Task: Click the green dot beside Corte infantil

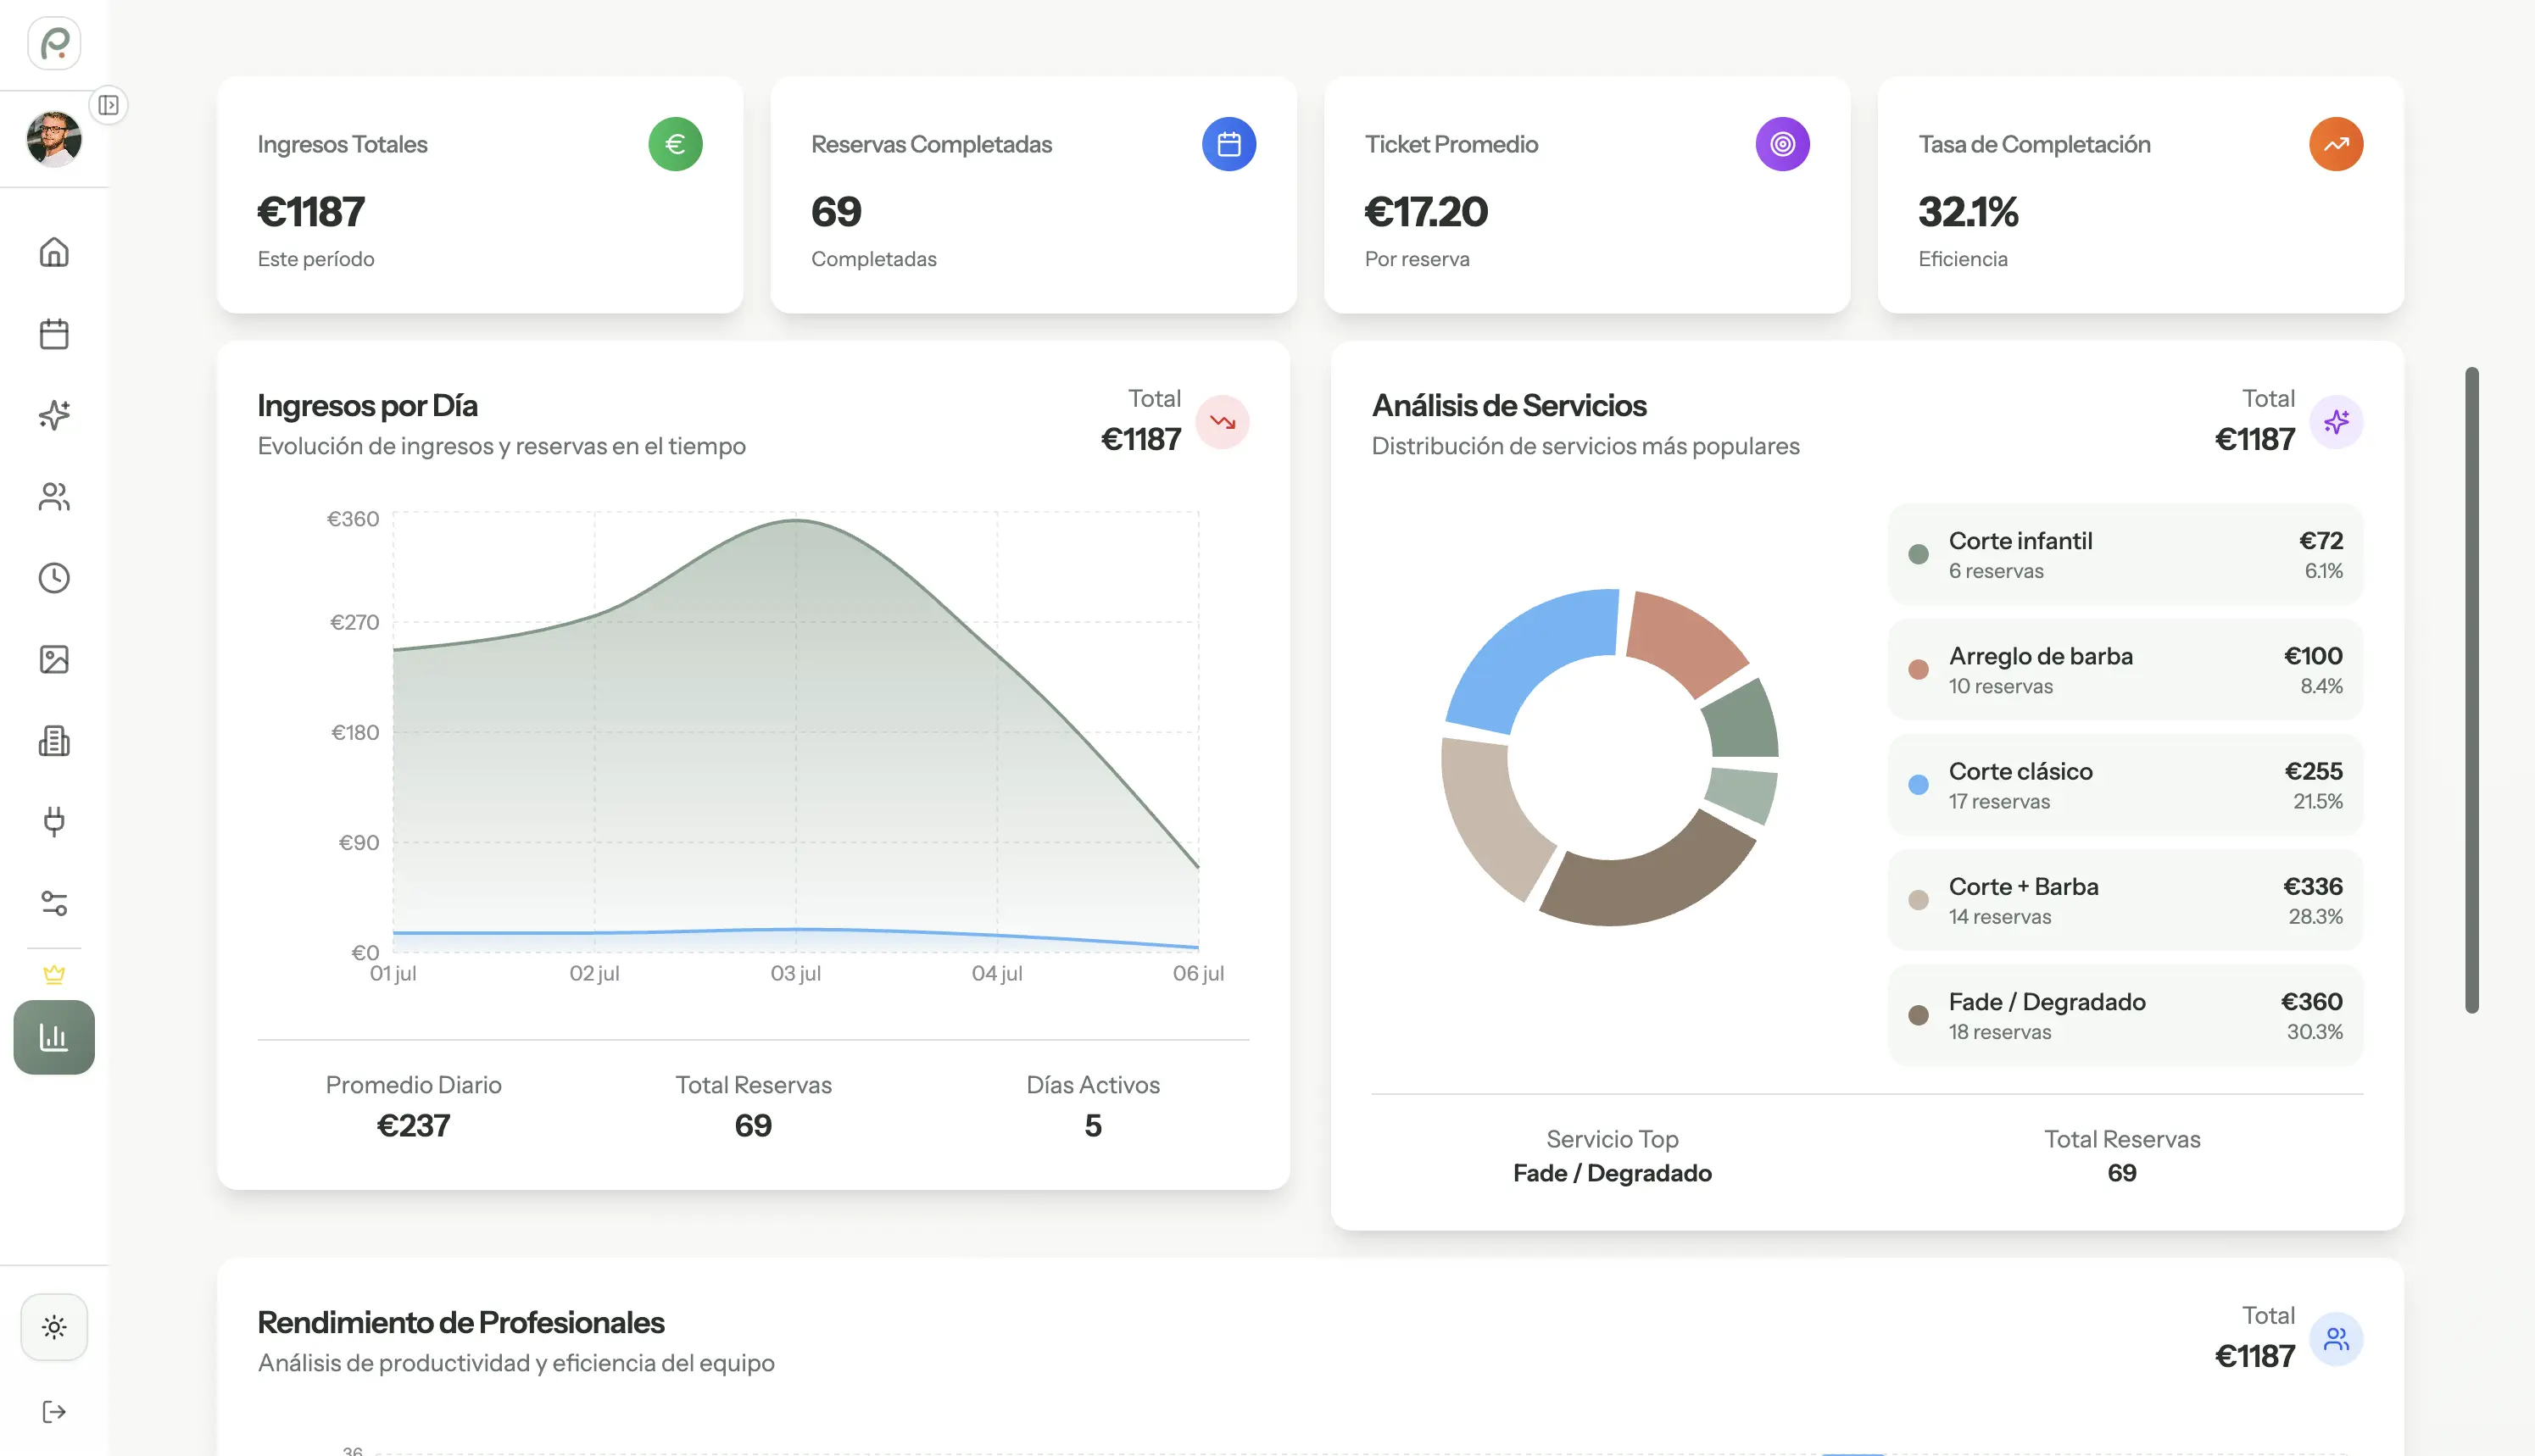Action: click(1918, 554)
